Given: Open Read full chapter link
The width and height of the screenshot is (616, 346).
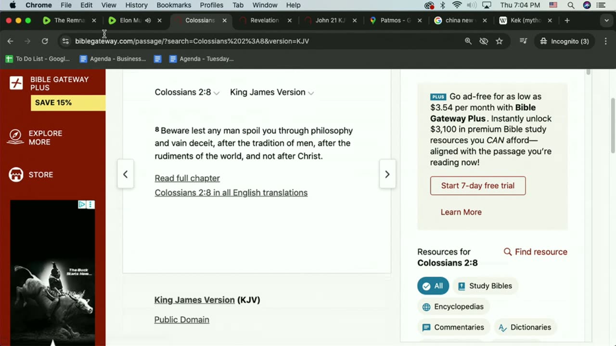Looking at the screenshot, I should (187, 178).
